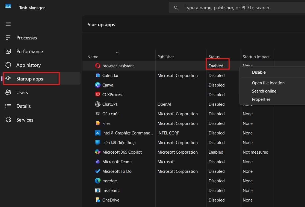The height and width of the screenshot is (207, 305).
Task: Select the Details sidebar icon
Action: [8, 106]
